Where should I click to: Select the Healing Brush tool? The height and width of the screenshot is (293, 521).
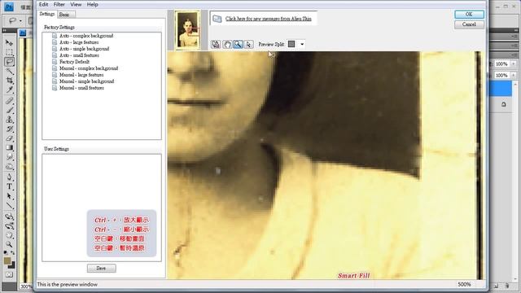pos(9,101)
